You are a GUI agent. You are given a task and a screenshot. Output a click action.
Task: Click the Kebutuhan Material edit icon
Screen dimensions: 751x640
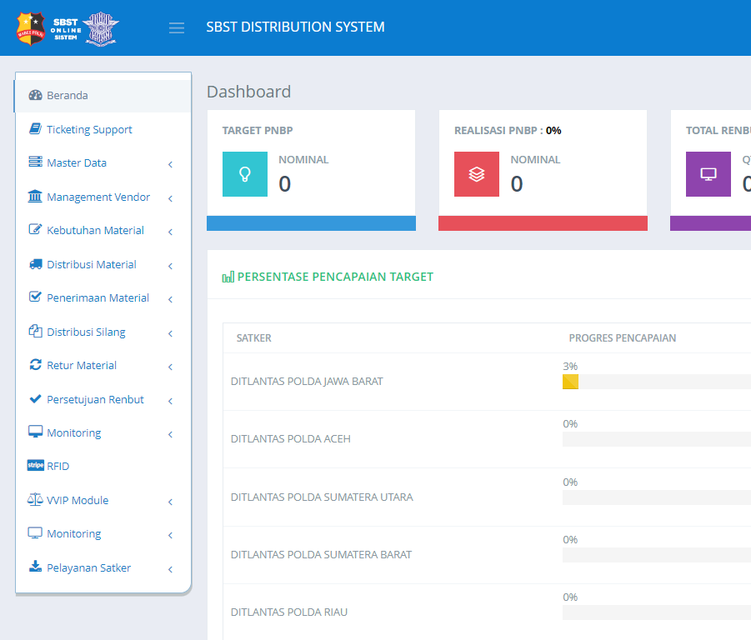point(36,229)
